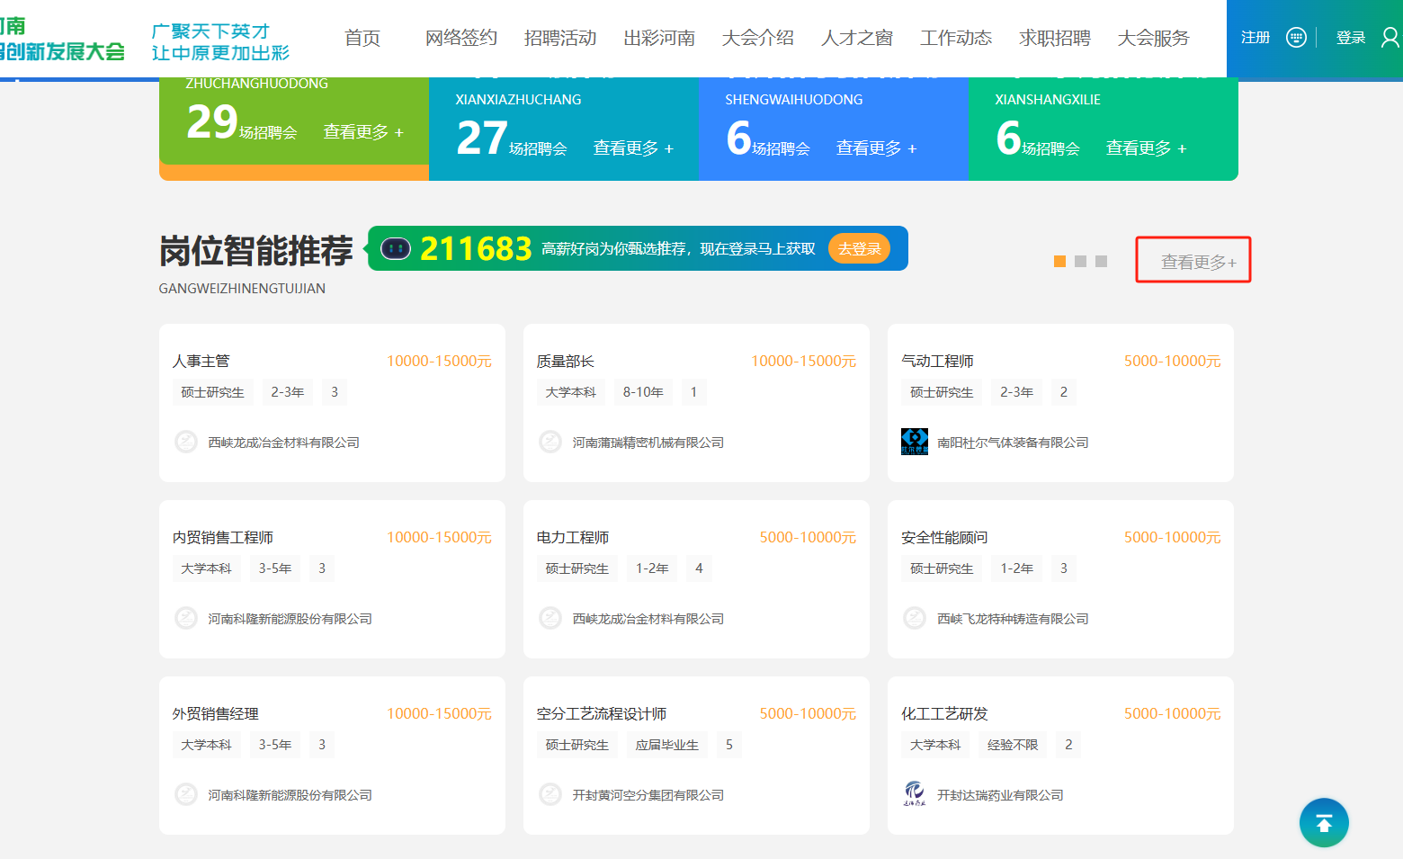This screenshot has height=859, width=1403.
Task: Open the 人事主管 job title
Action: (x=201, y=361)
